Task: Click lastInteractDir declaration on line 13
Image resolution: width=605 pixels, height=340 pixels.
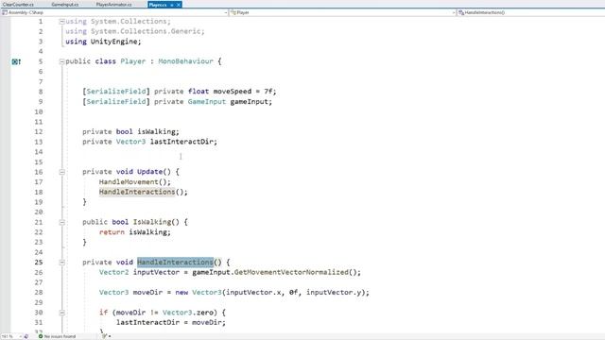Action: click(x=181, y=142)
